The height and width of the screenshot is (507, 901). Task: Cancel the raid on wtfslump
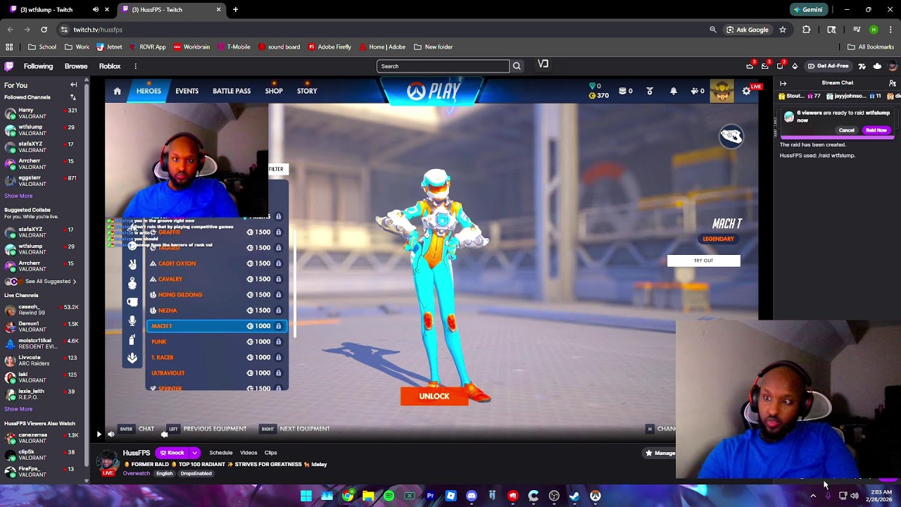pos(846,130)
